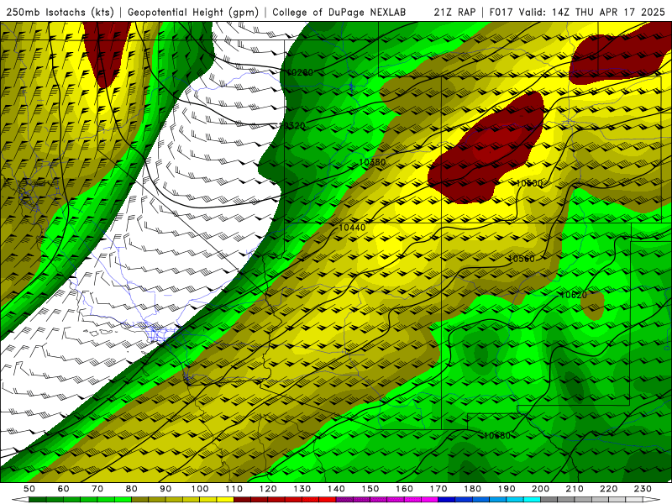Click the 'Valid: 14Z THU APR 17 2025' text
Viewport: 672px width, 504px height.
pos(592,12)
